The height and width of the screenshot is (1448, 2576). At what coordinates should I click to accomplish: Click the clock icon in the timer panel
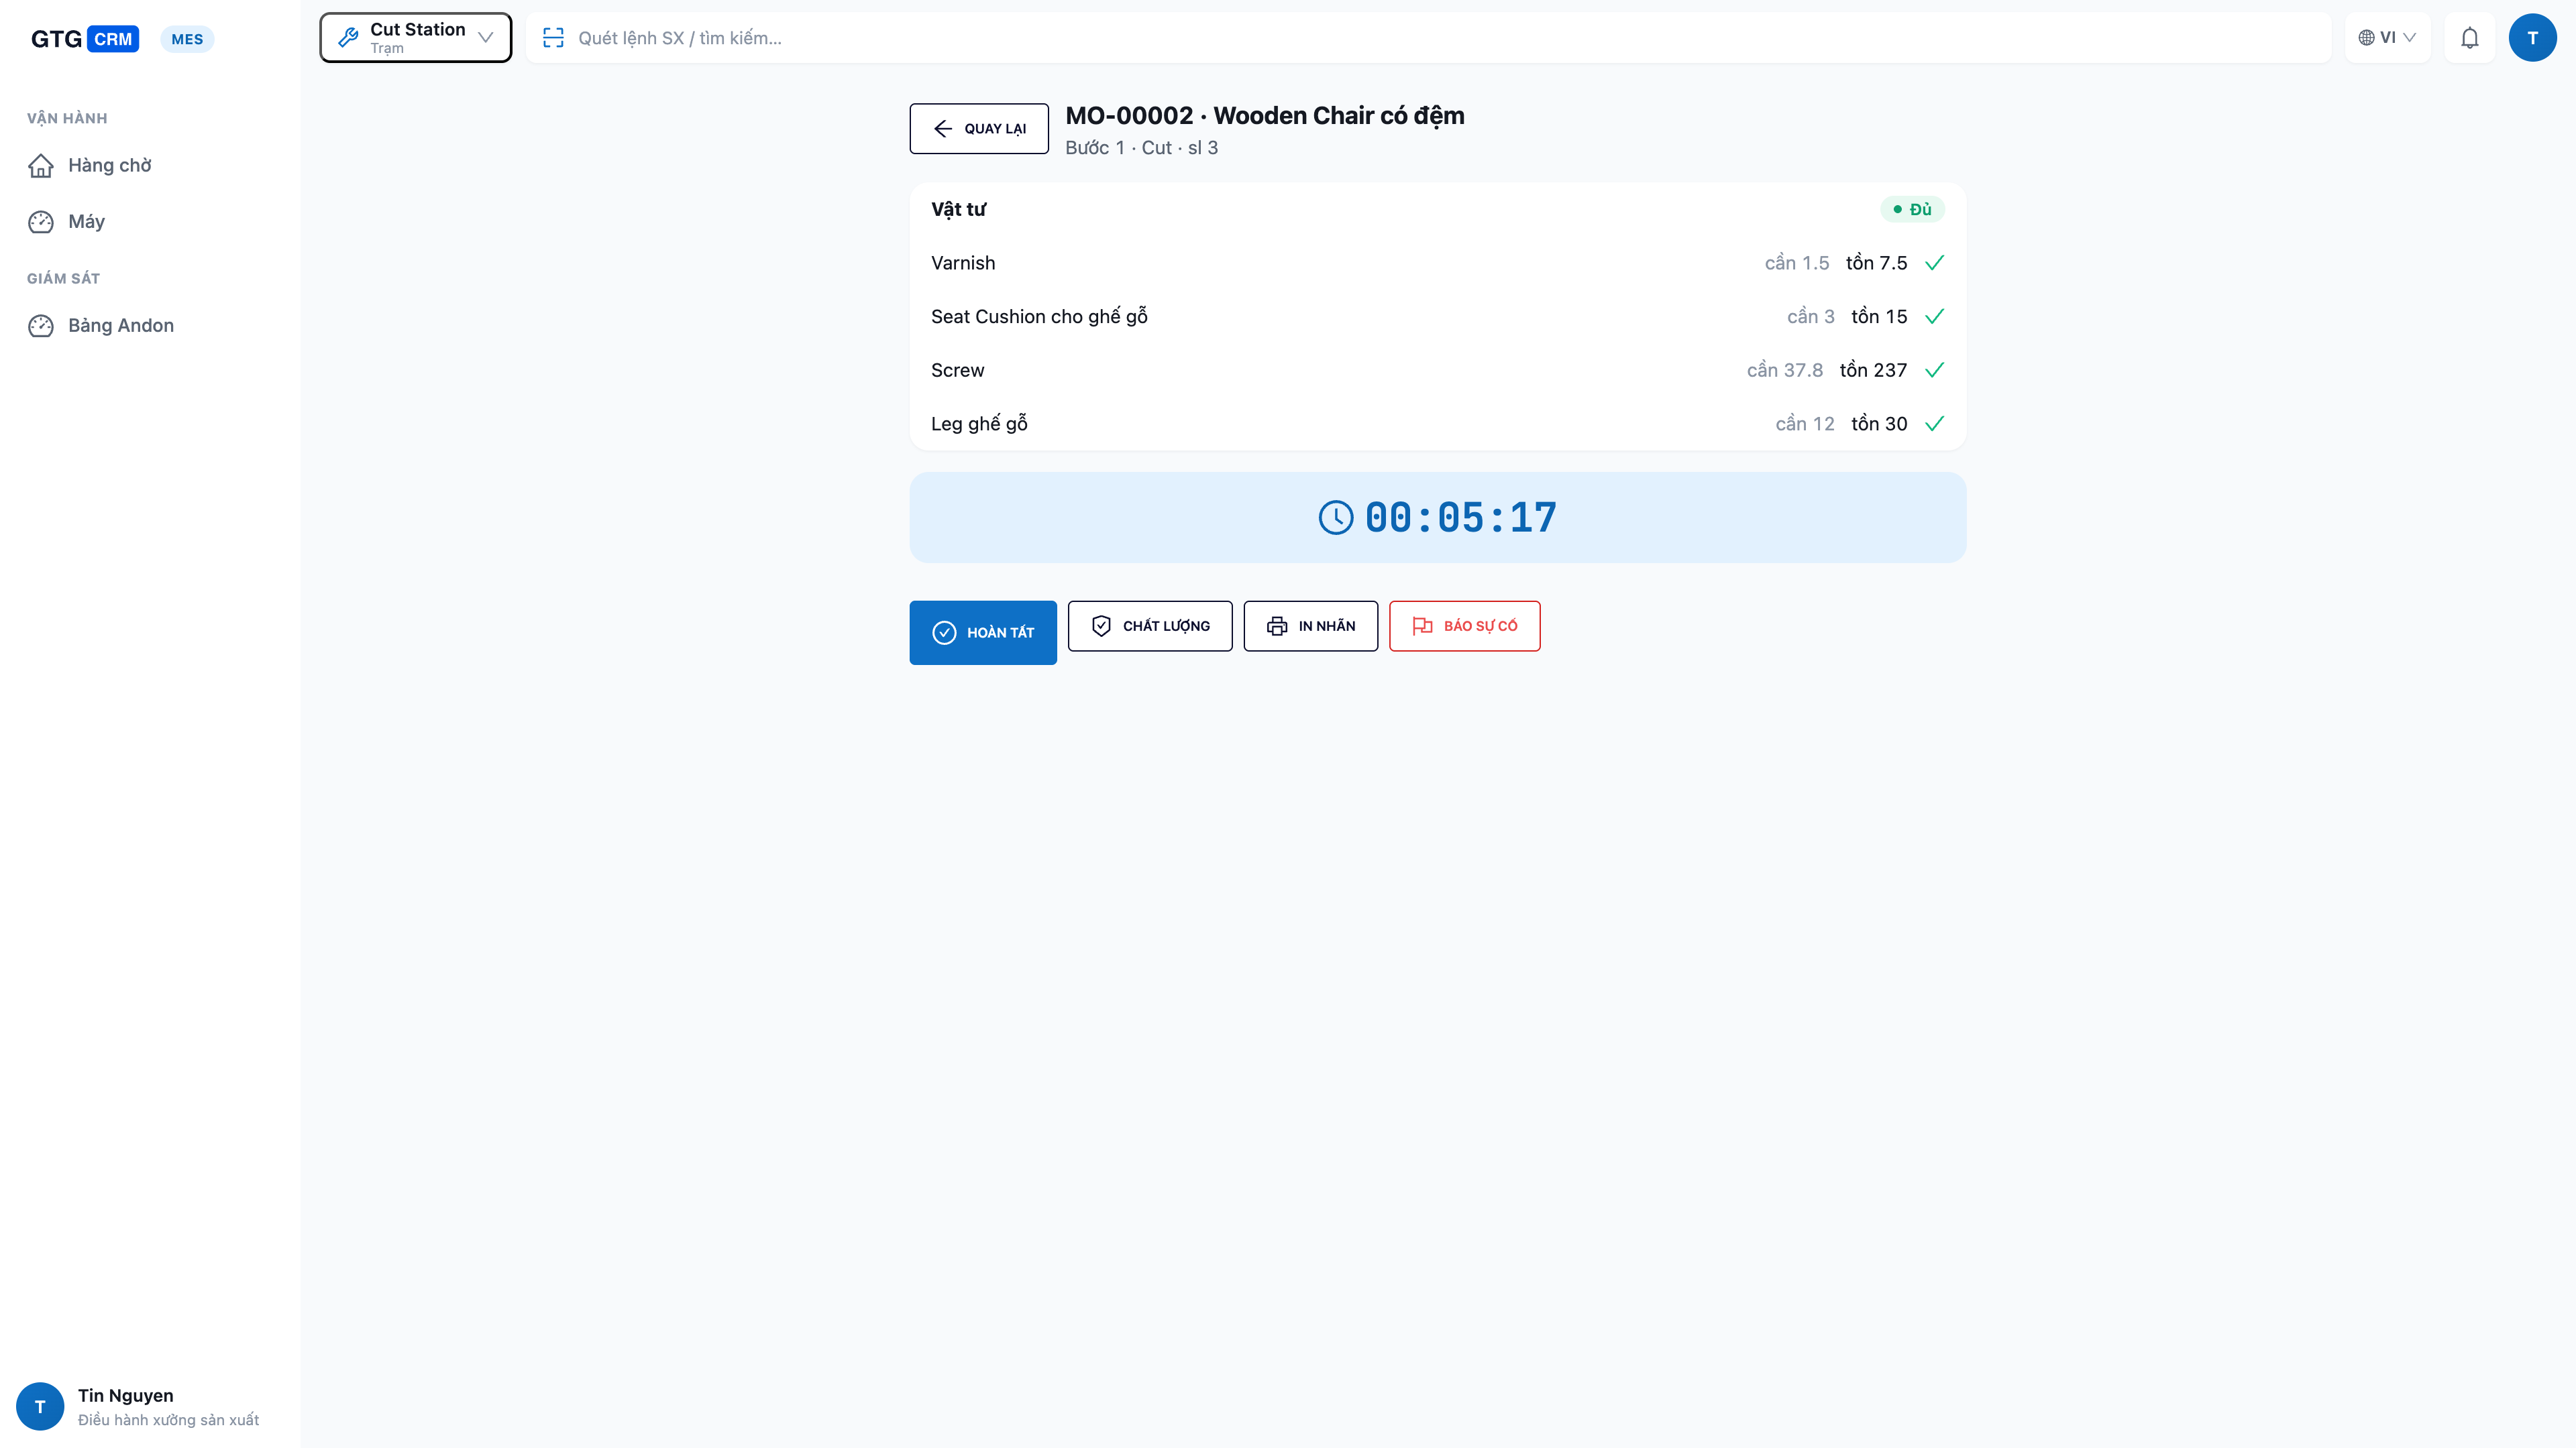(x=1335, y=518)
